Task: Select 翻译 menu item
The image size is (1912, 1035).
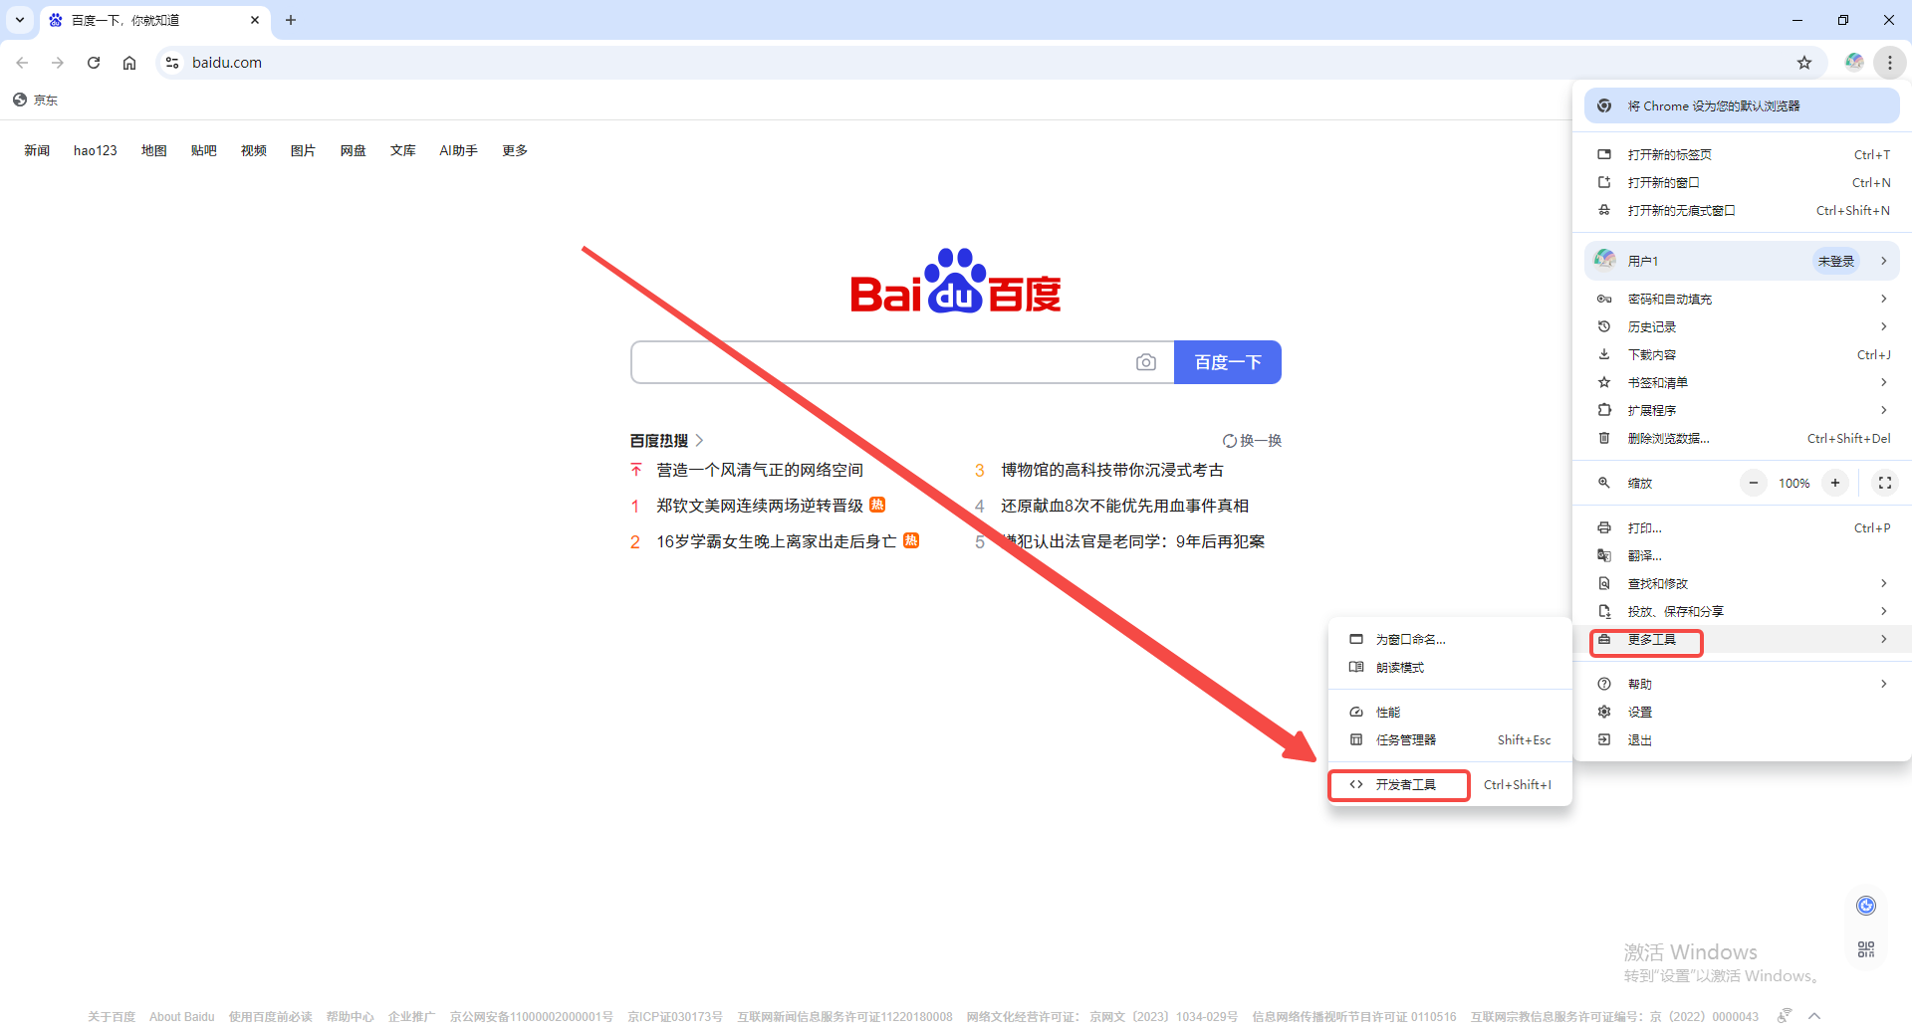Action: [1742, 555]
